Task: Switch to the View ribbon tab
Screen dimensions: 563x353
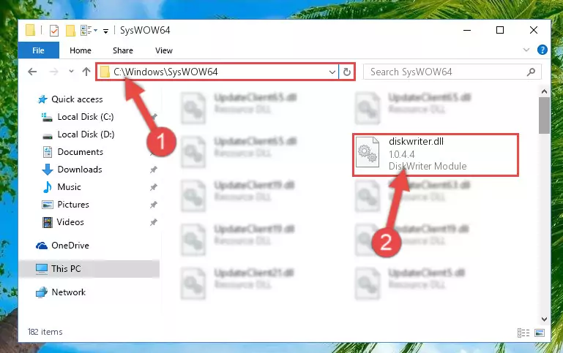Action: click(164, 50)
